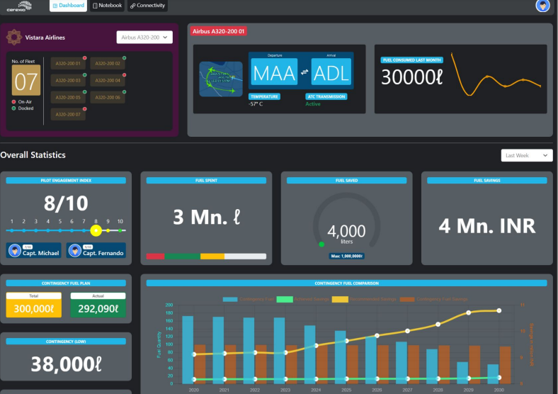
Task: Click the ATC TRANSMISSION label
Action: coord(326,96)
